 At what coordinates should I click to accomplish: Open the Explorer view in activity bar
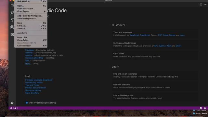point(12,6)
